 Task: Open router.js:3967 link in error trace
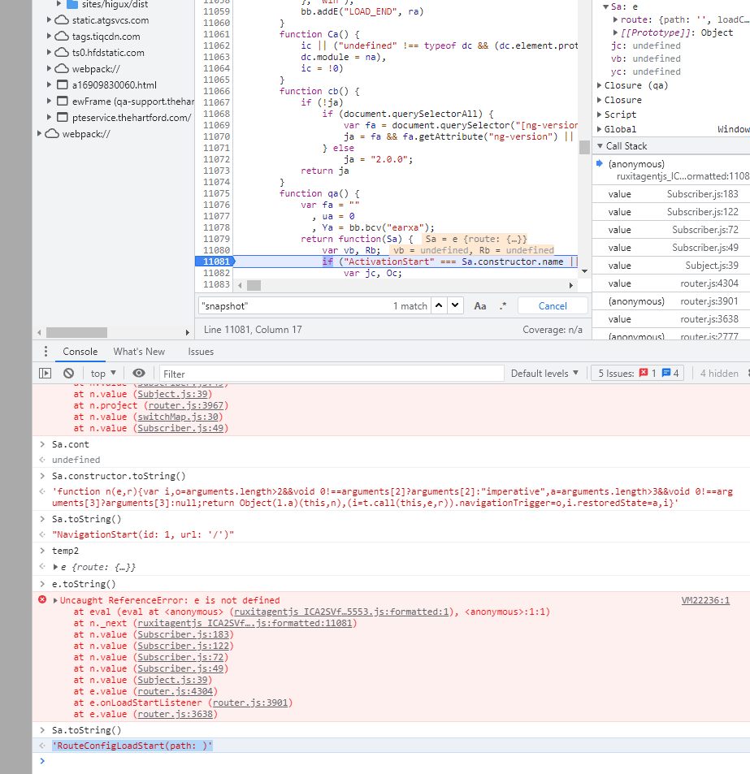[x=185, y=405]
